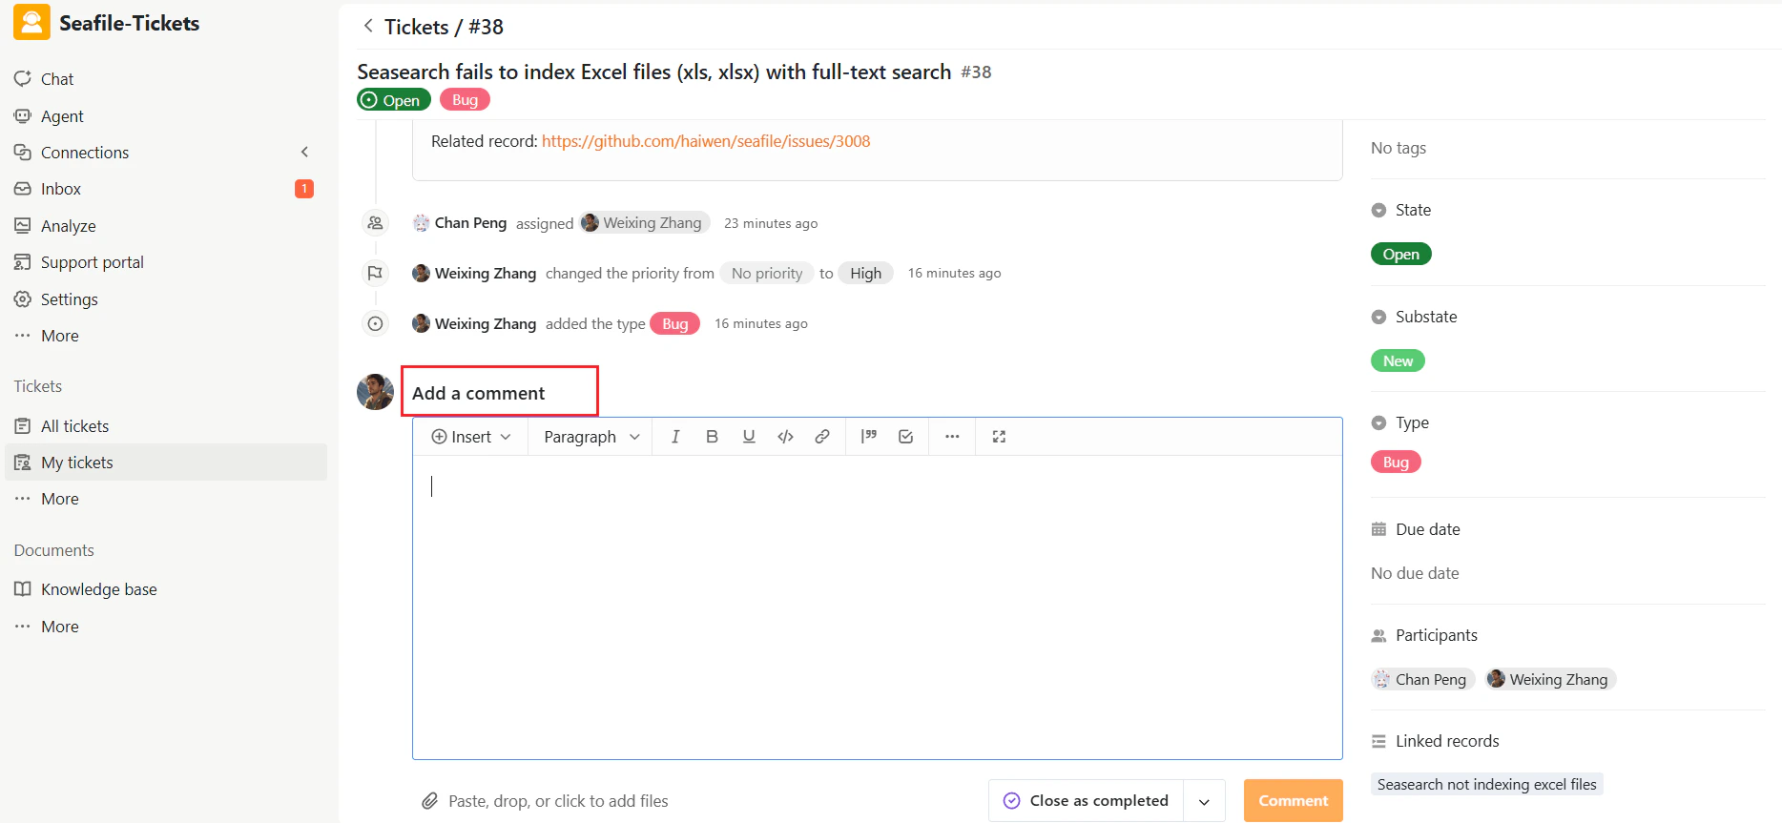Toggle bold formatting
This screenshot has width=1782, height=823.
712,437
